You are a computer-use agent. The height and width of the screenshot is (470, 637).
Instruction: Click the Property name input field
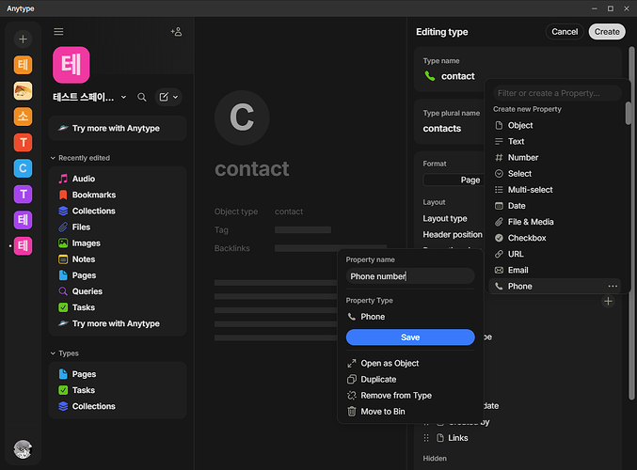410,276
